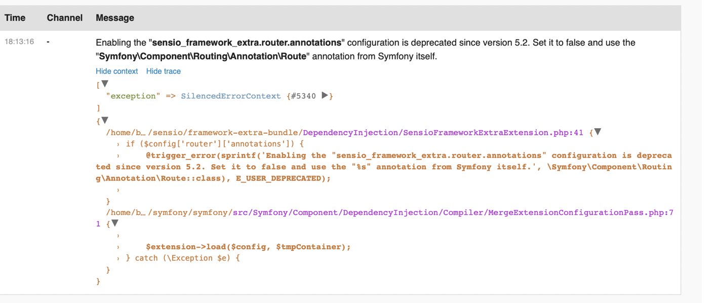Collapse the context array triangle
This screenshot has width=714, height=303.
coord(105,84)
